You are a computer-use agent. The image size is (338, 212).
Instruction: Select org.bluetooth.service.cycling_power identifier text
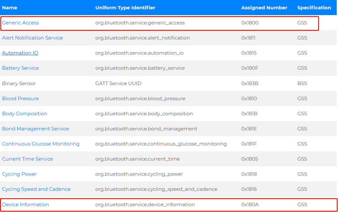coord(139,174)
